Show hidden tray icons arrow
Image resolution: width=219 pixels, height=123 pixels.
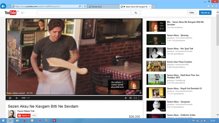[190, 121]
